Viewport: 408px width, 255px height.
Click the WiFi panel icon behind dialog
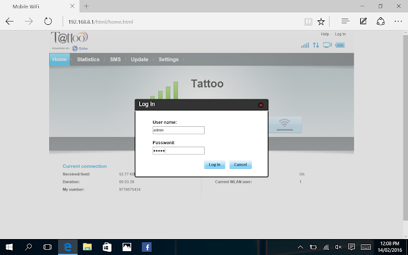pos(285,125)
